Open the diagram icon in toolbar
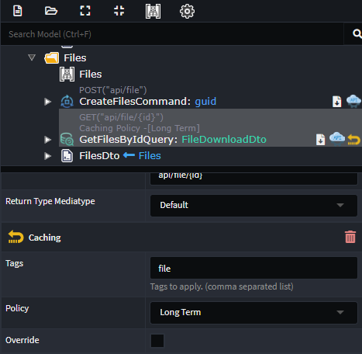Screen dimensions: 362x354 (153, 11)
